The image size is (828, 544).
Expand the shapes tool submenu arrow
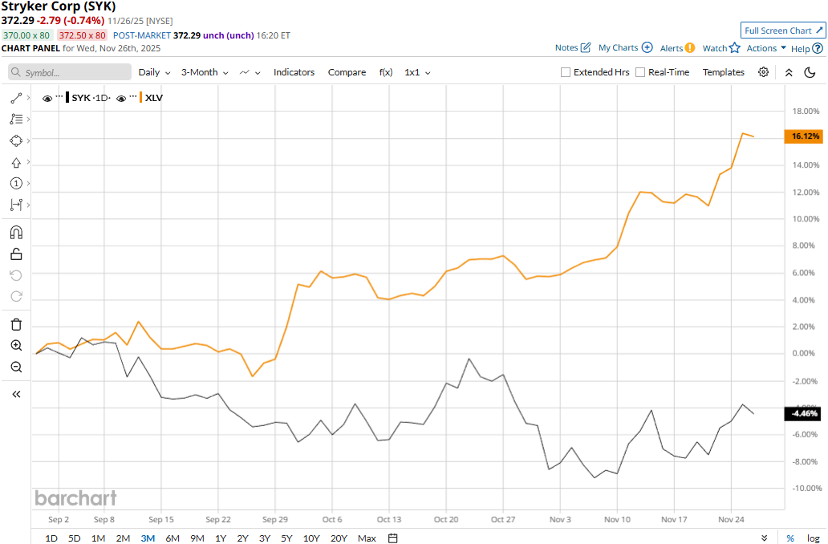click(28, 140)
